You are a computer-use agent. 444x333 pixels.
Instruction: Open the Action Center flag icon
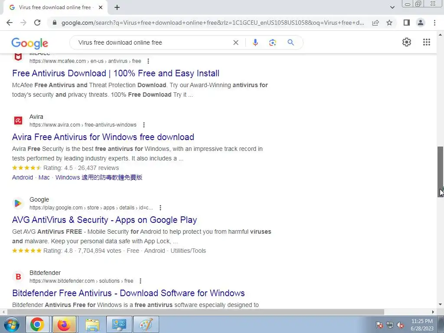[x=379, y=325]
